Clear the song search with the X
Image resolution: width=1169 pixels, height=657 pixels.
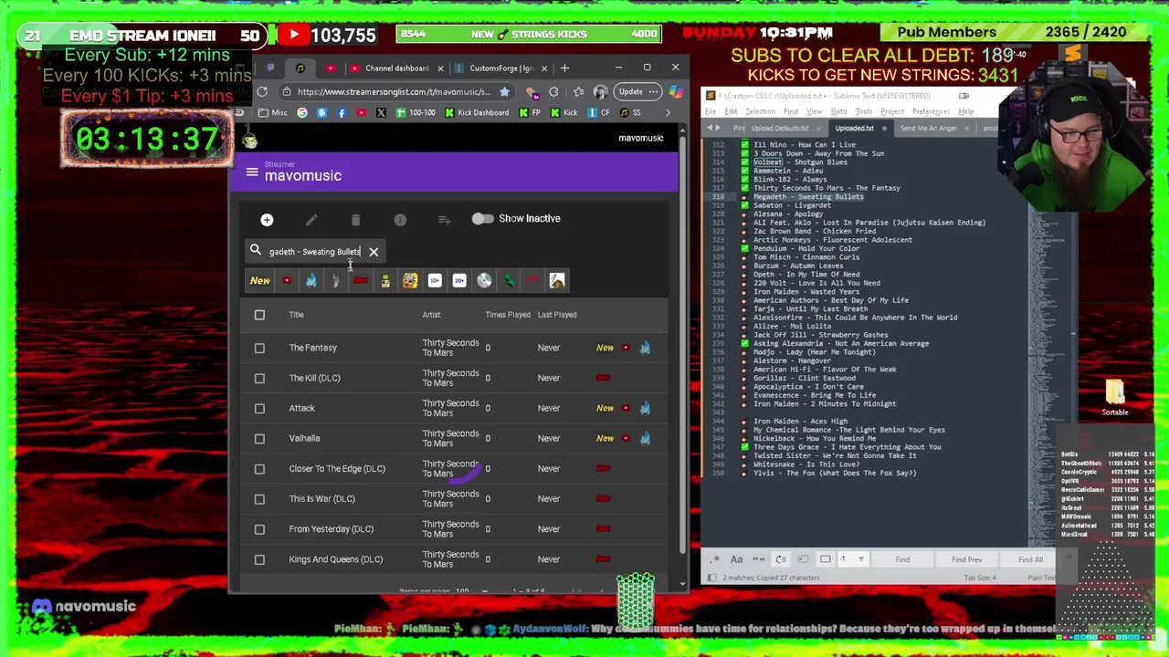point(374,252)
